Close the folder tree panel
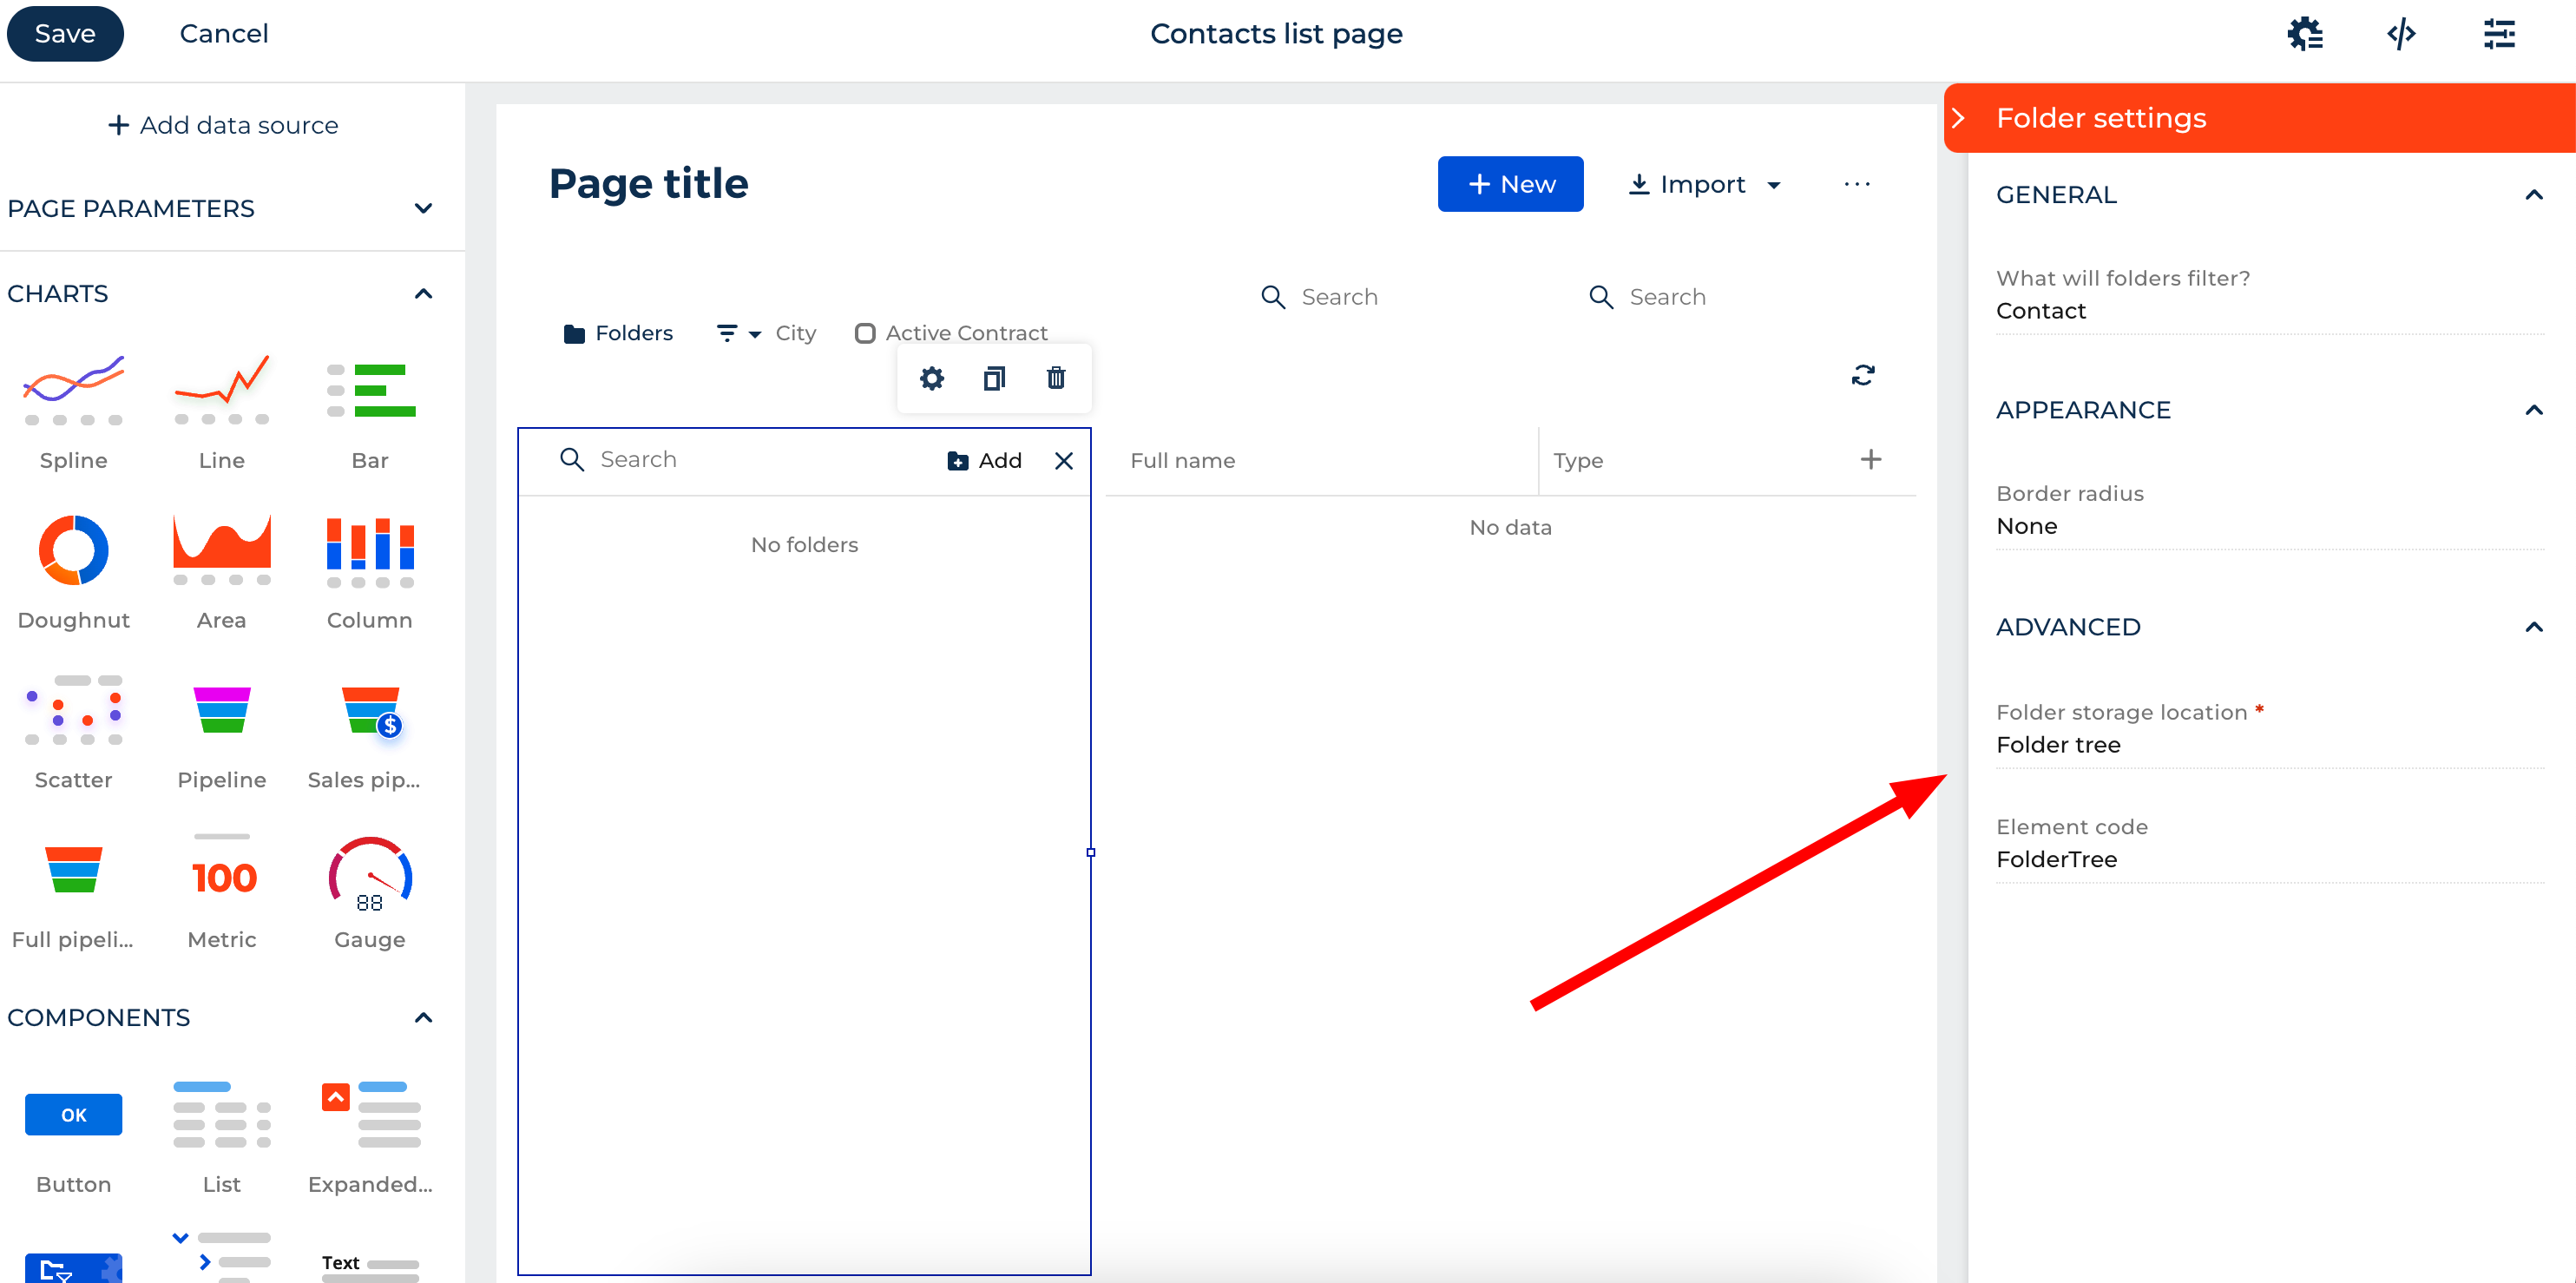Screen dimensions: 2576x1283 (x=1063, y=460)
